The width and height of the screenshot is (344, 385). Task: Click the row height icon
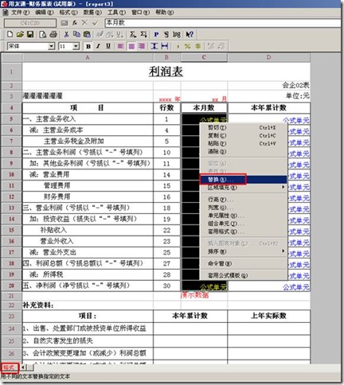click(154, 46)
